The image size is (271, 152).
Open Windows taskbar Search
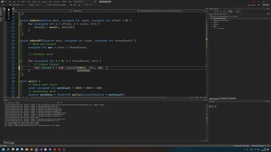pos(8,149)
